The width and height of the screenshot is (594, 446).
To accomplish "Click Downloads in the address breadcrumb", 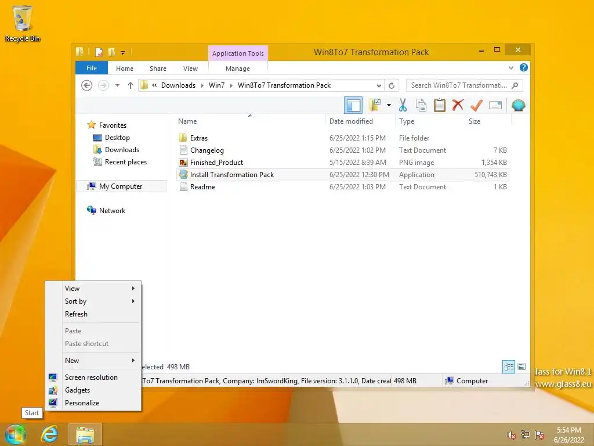I will tap(179, 85).
